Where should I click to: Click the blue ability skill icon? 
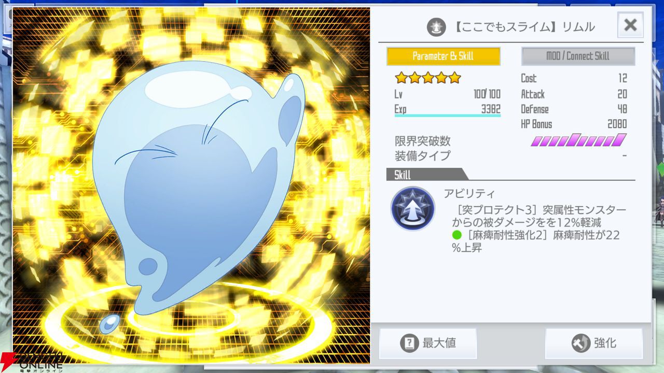click(x=413, y=208)
